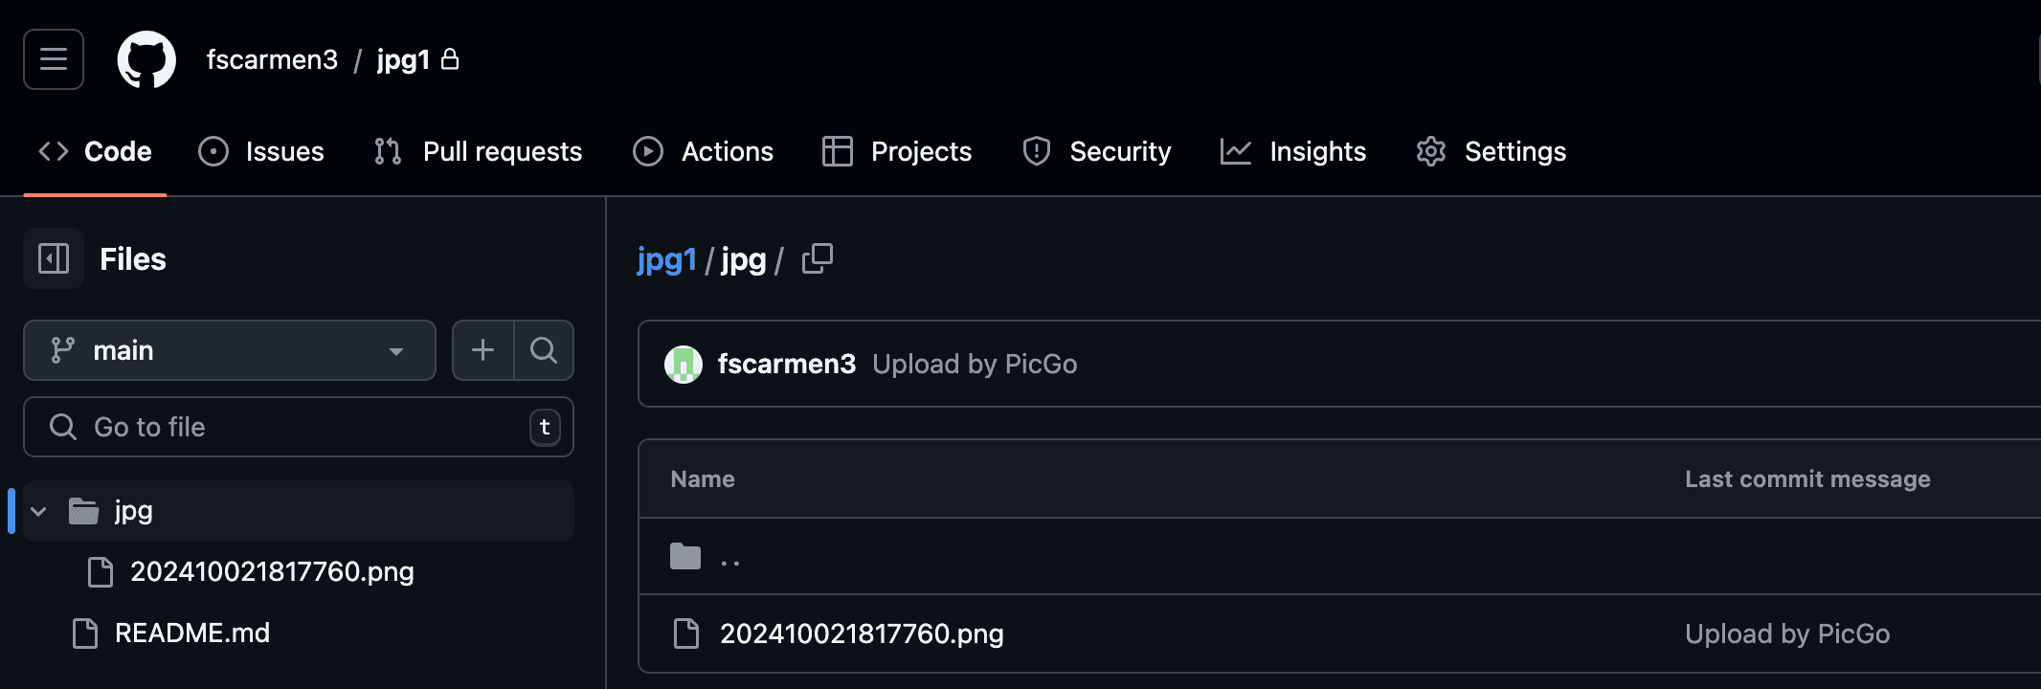Click fscarmen3 avatar in commit bar
Screen dimensions: 2041x689
684,364
